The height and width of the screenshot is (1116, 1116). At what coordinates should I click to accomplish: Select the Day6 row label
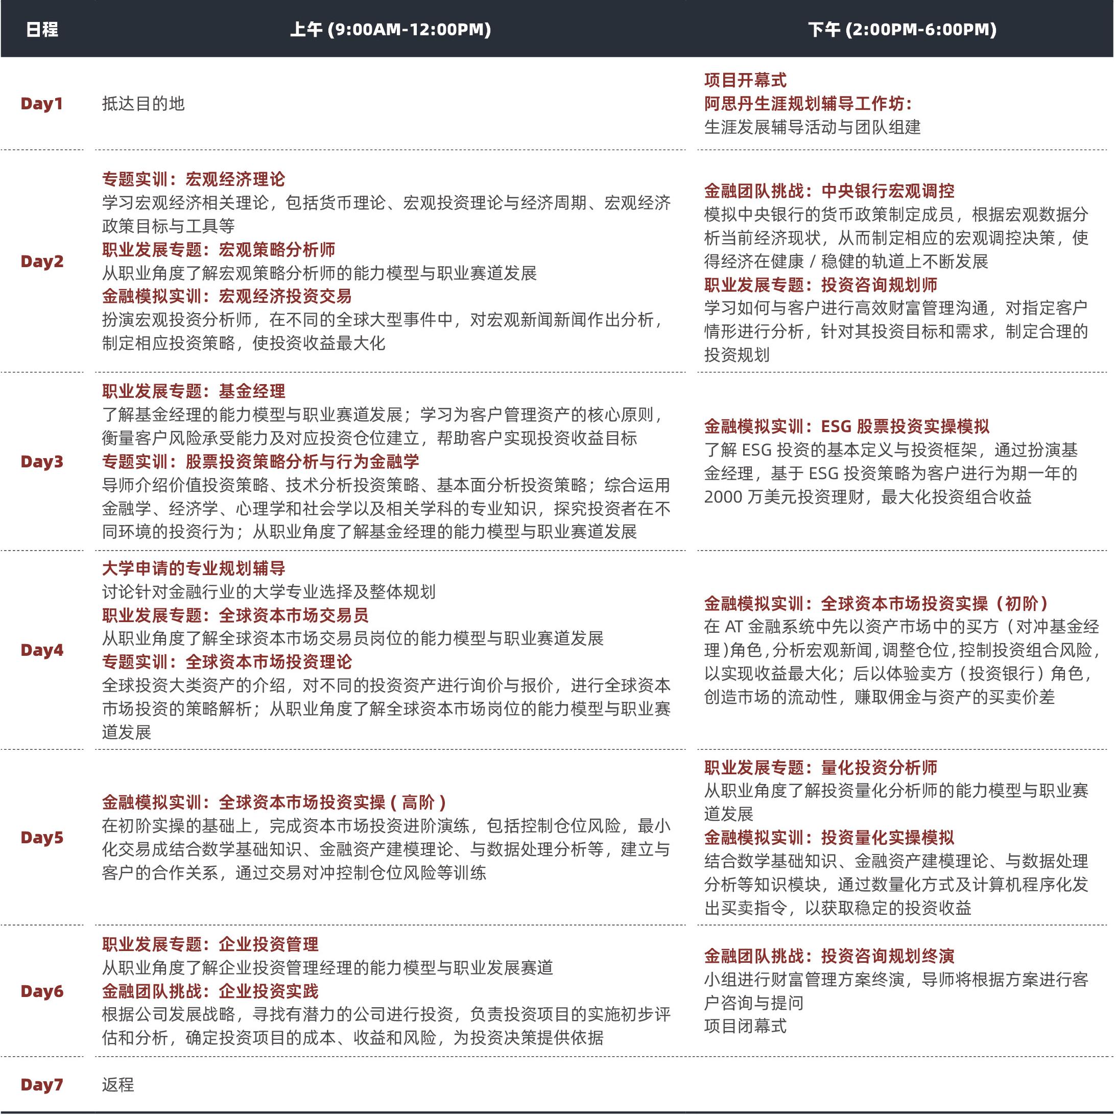coord(41,991)
